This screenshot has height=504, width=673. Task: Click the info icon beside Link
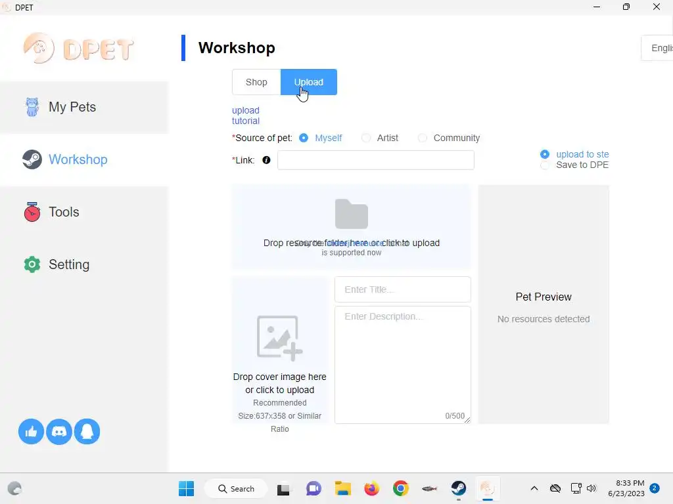pyautogui.click(x=267, y=160)
